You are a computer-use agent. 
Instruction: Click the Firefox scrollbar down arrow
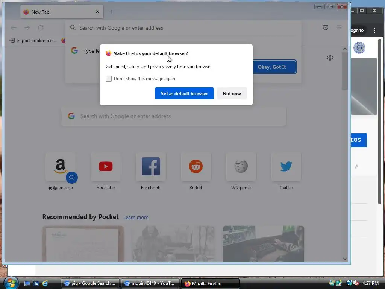click(345, 259)
